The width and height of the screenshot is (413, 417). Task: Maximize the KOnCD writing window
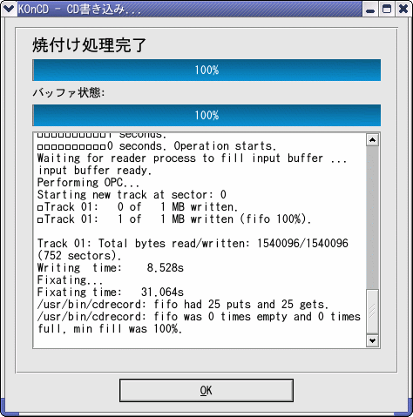coord(387,10)
